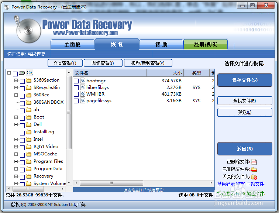Image resolution: width=279 pixels, height=213 pixels.
Task: Click the Recovery folder icon
Action: [29, 176]
